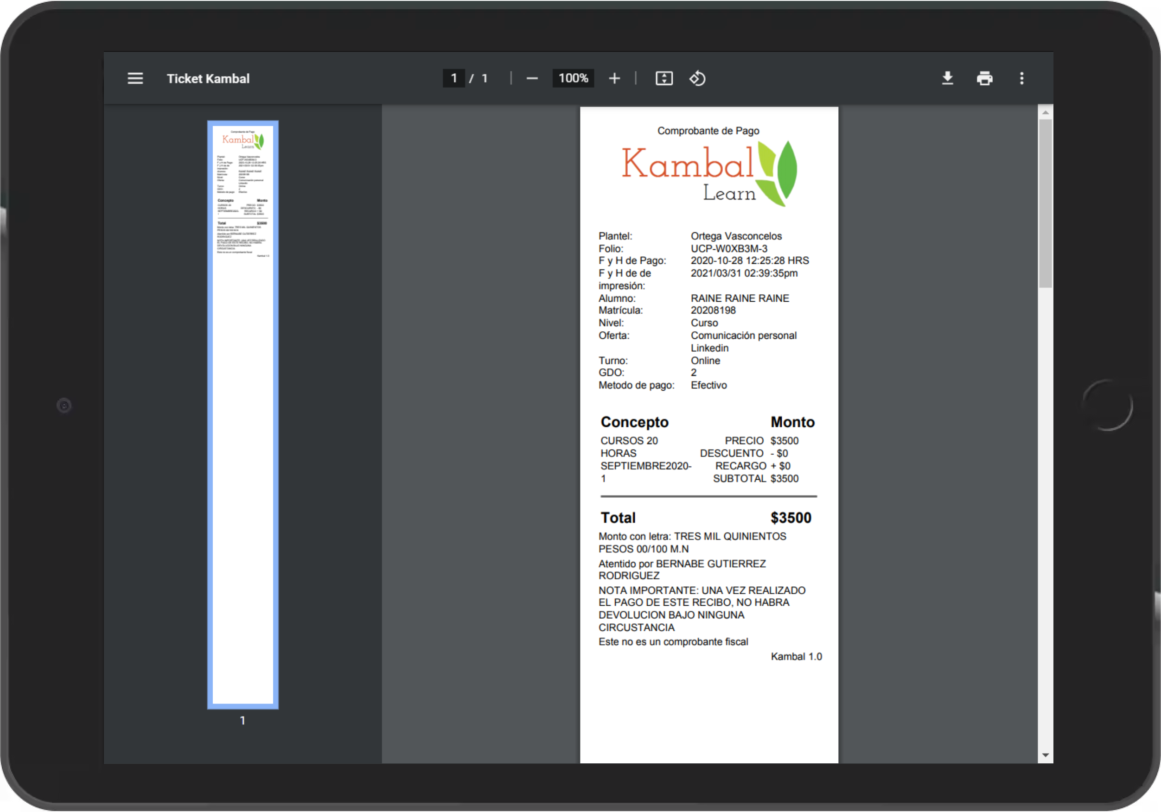
Task: Click the tablet home button
Action: pyautogui.click(x=1107, y=406)
